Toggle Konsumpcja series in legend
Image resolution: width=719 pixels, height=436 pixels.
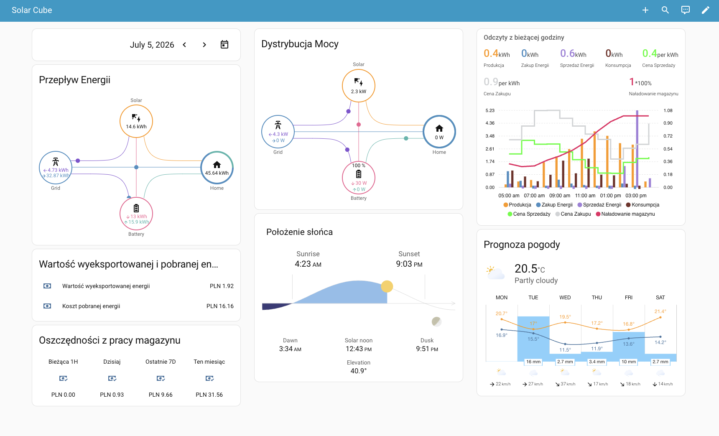(x=643, y=205)
